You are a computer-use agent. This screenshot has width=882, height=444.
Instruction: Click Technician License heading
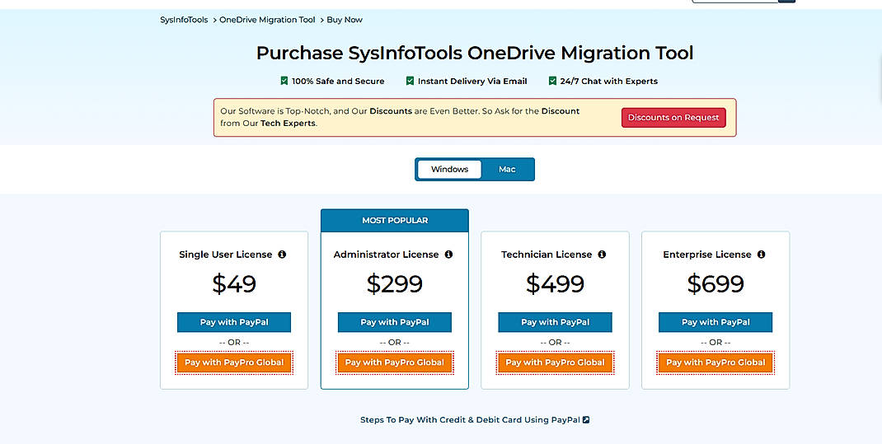pyautogui.click(x=547, y=255)
